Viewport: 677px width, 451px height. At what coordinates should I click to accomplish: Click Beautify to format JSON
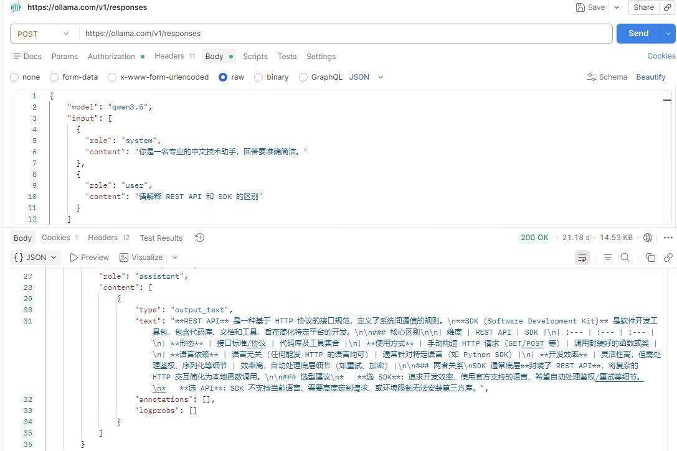650,77
